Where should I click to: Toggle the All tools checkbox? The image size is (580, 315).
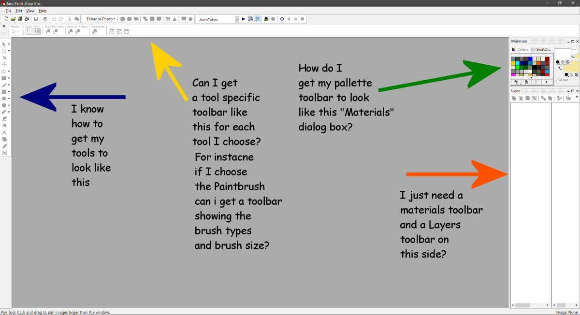click(x=556, y=80)
